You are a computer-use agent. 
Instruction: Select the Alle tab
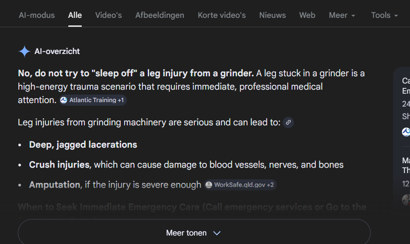click(75, 15)
